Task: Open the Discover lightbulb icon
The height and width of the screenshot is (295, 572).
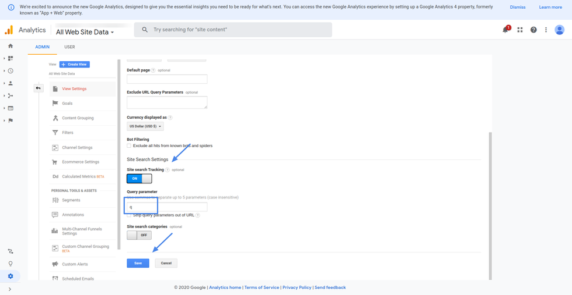Action: point(11,264)
